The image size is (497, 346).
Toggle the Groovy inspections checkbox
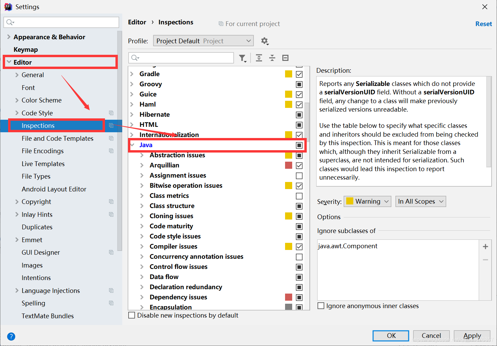tap(299, 84)
